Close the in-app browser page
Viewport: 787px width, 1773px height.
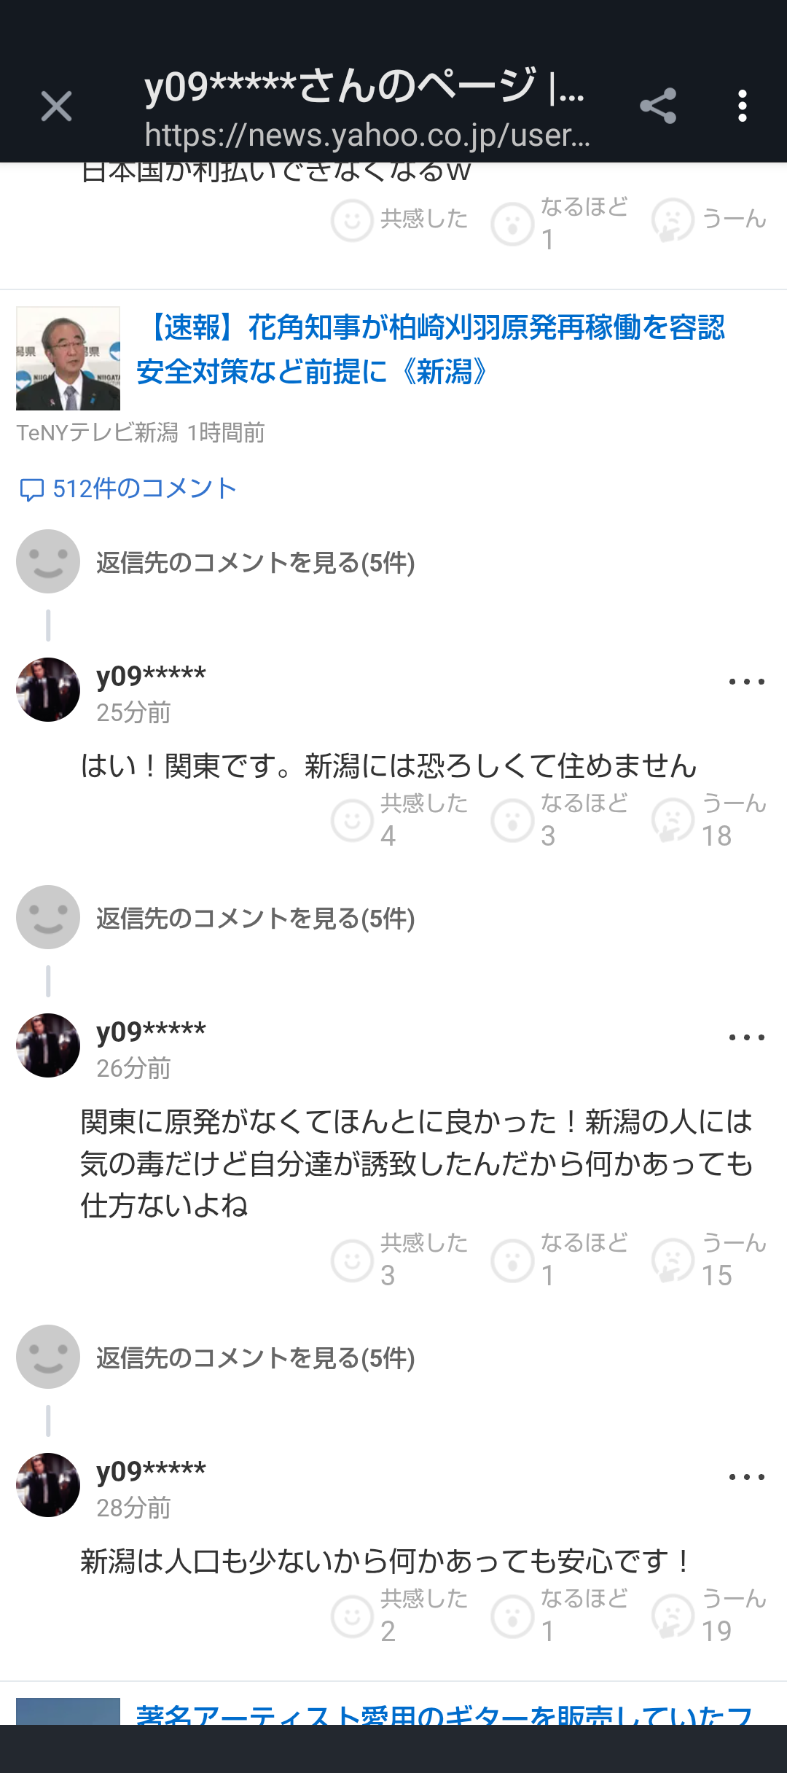[x=56, y=106]
